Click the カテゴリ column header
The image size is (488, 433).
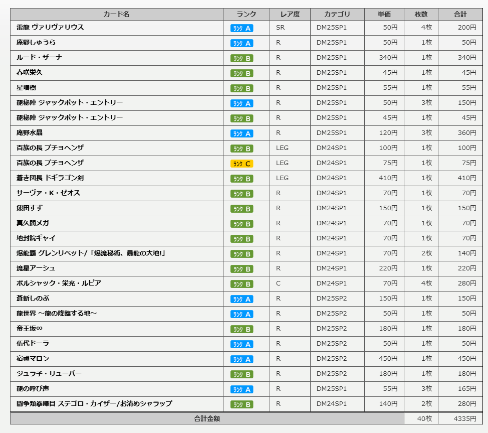click(337, 15)
